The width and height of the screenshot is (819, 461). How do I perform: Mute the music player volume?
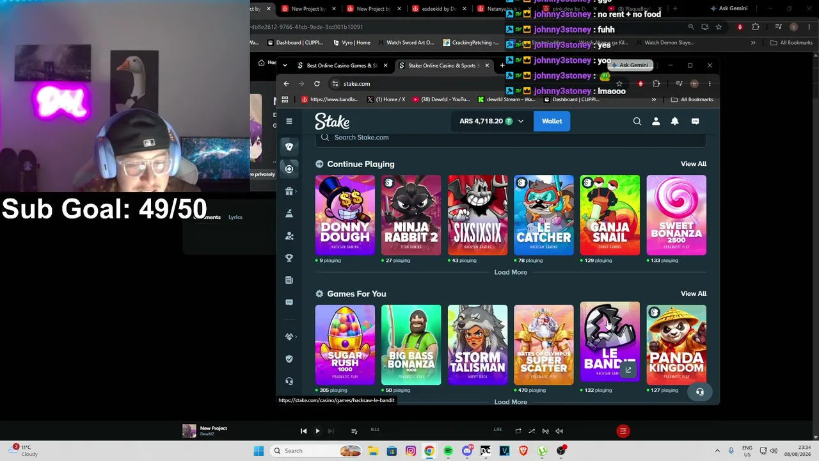pos(559,431)
